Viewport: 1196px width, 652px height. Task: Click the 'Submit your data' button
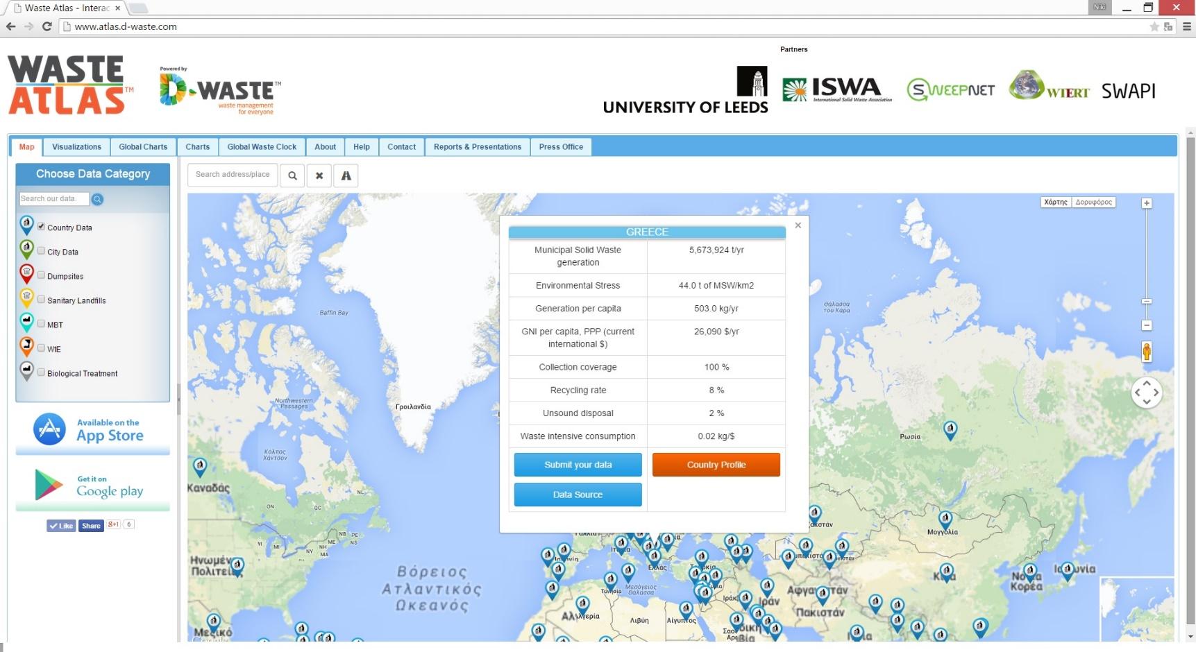coord(578,465)
